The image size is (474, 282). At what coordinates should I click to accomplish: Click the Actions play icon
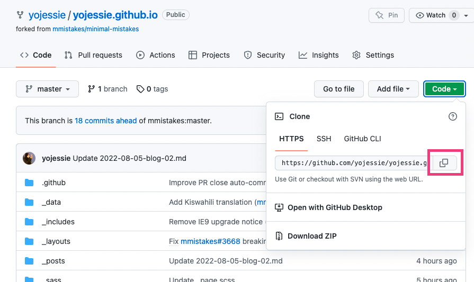coord(140,55)
